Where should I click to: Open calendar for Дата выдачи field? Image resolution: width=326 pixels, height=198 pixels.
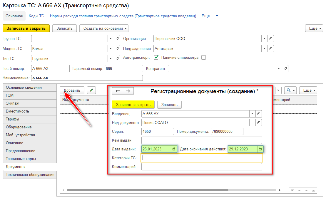click(174, 149)
